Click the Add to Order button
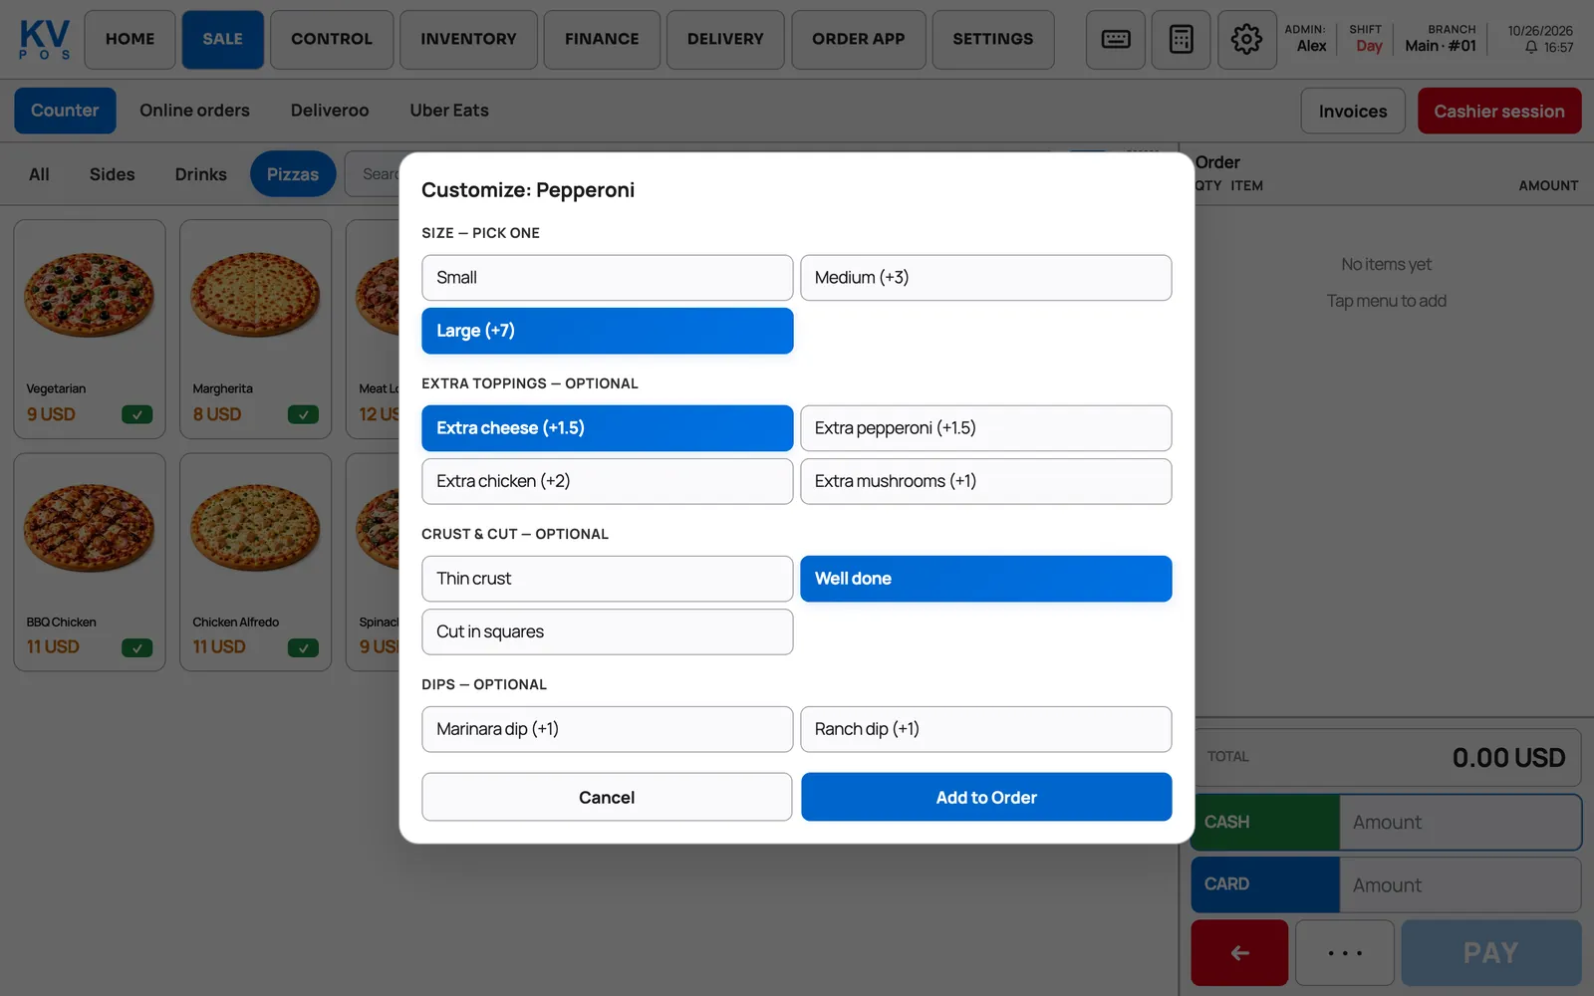Screen dimensions: 1594x996 (x=986, y=797)
